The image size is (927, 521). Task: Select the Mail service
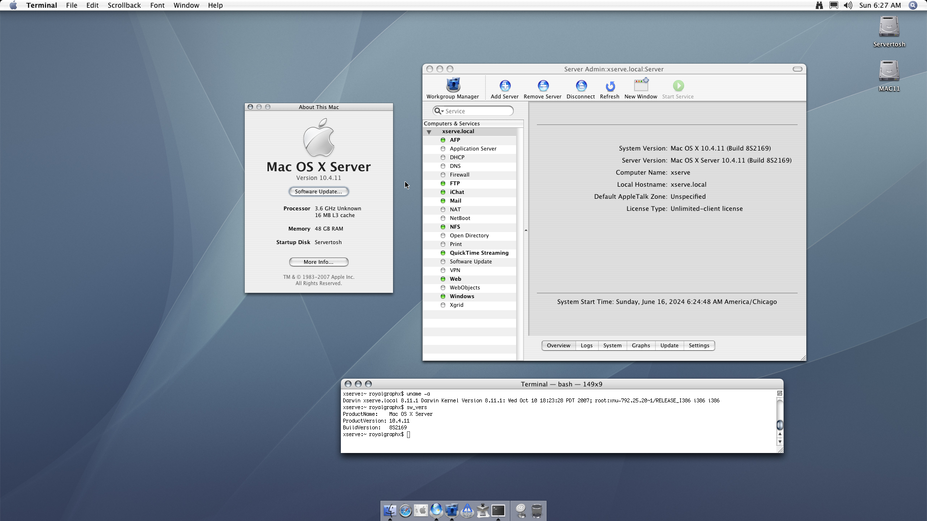click(x=469, y=201)
